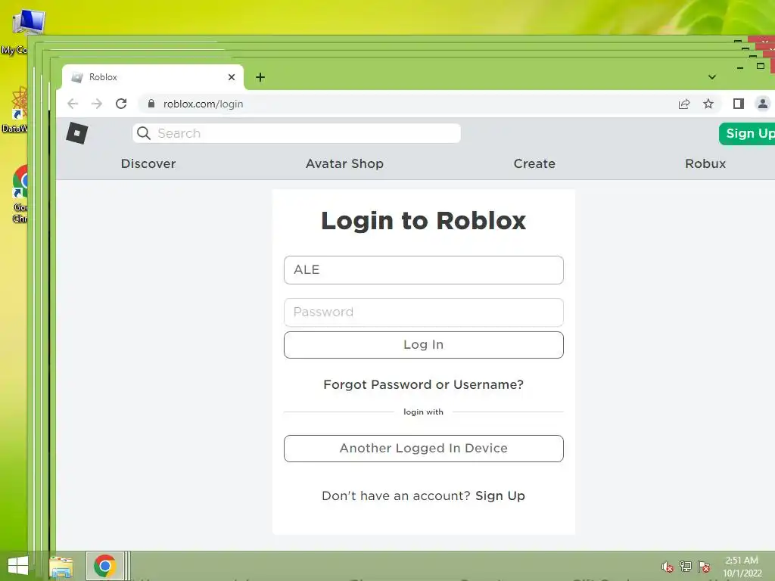This screenshot has height=581, width=775.
Task: Click the address bar URL roblox.com/login
Action: click(203, 104)
